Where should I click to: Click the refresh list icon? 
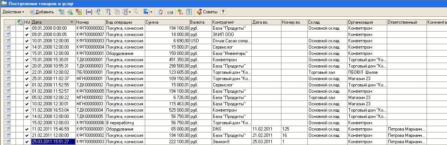[x=160, y=12]
